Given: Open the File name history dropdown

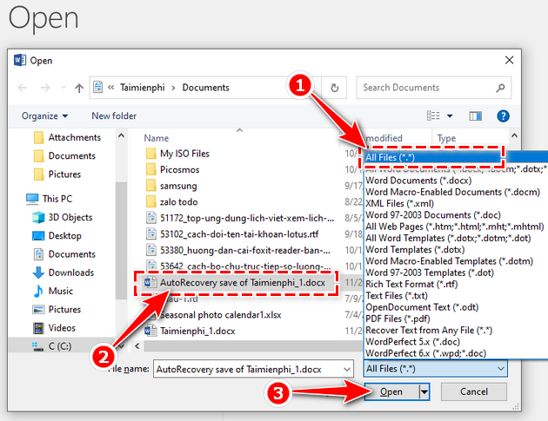Looking at the screenshot, I should point(347,369).
